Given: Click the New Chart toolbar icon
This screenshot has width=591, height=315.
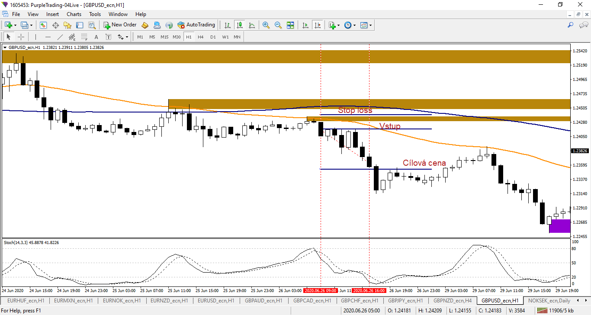Looking at the screenshot, I should pyautogui.click(x=8, y=25).
